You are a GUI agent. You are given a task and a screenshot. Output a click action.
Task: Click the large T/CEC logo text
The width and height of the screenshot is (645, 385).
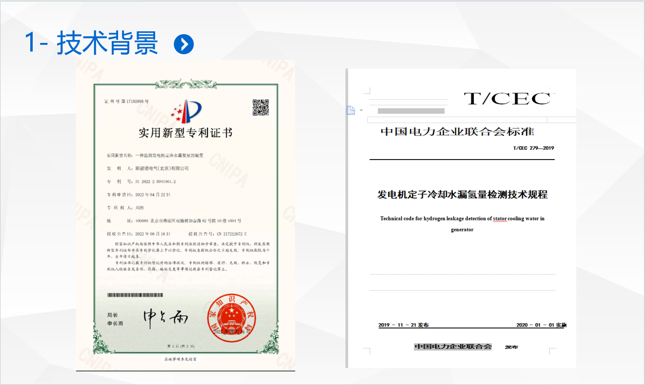coord(506,99)
